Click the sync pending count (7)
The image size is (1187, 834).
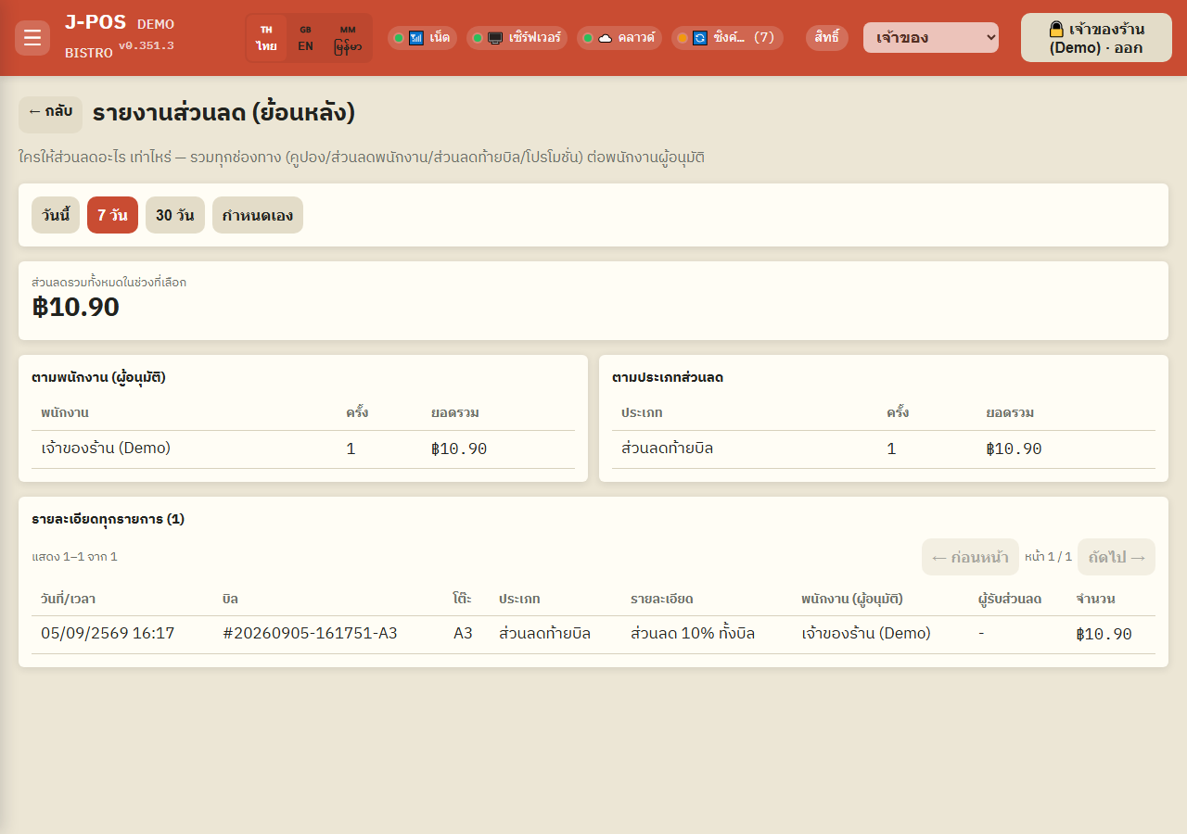tap(763, 38)
